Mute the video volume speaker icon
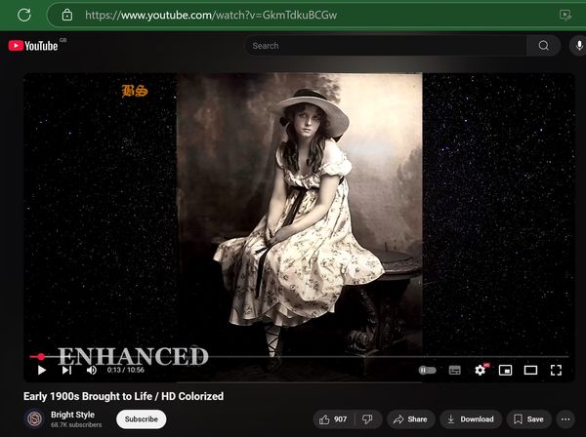The image size is (586, 437). click(x=92, y=370)
